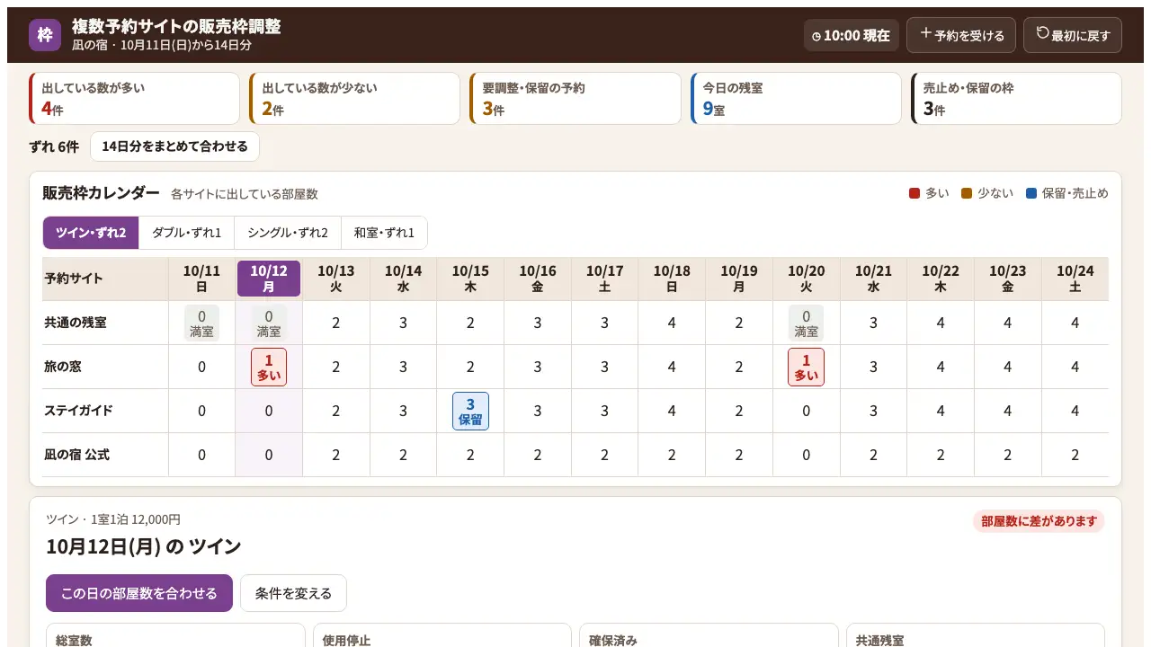Click 共通の残室 10/11 満室 cell
Viewport: 1151px width, 647px height.
pyautogui.click(x=201, y=323)
